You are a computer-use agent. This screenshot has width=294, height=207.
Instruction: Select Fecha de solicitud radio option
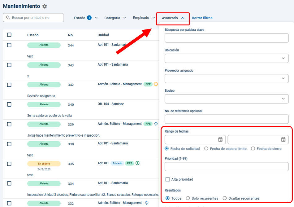coord(166,149)
